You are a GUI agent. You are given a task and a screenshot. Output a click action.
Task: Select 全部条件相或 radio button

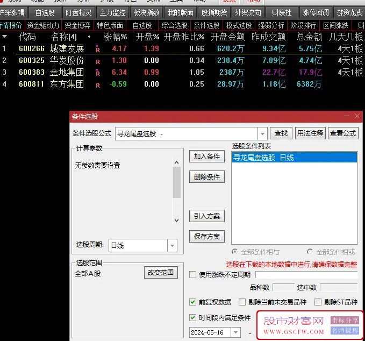pyautogui.click(x=310, y=252)
